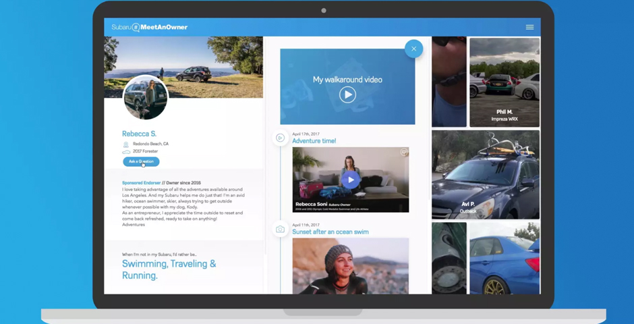Click the camera icon on the April 11th timeline entry
Screen dimensions: 634x324
click(x=280, y=230)
